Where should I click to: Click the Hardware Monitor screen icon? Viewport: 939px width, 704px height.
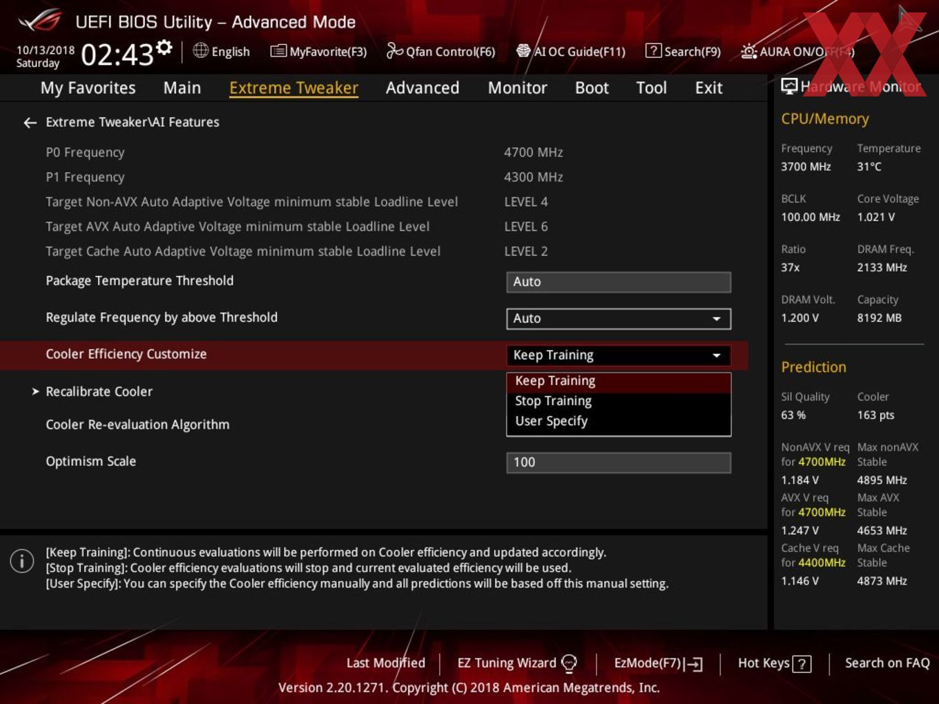789,86
